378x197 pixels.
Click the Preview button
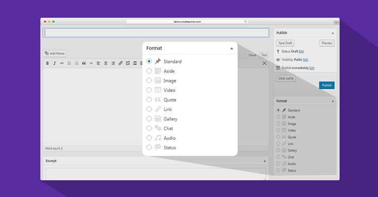[327, 43]
